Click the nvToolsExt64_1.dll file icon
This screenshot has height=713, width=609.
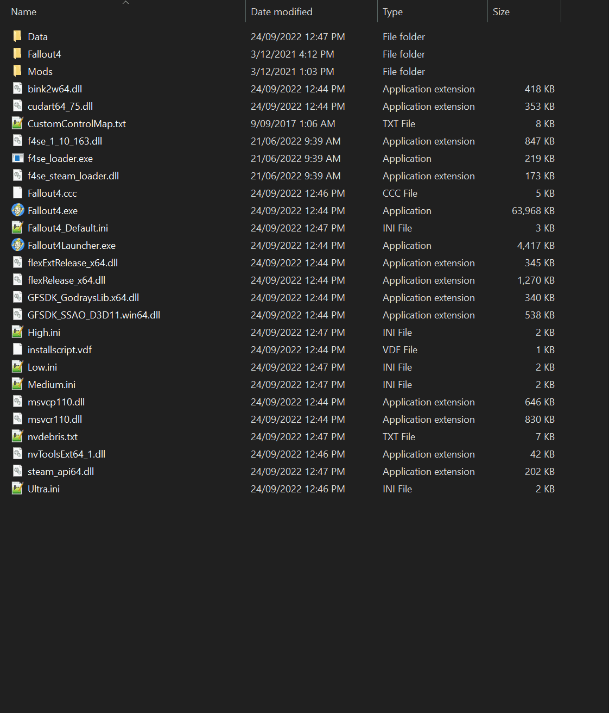pos(17,454)
